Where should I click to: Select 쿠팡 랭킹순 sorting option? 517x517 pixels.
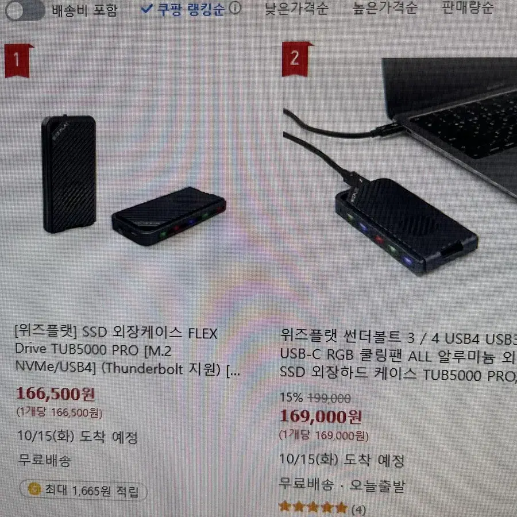(x=191, y=9)
